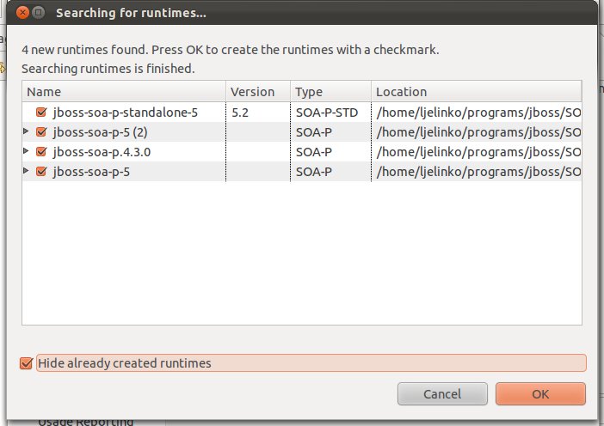The width and height of the screenshot is (604, 426).
Task: Expand the jboss-soa-p-5 (2) tree node
Action: [28, 131]
